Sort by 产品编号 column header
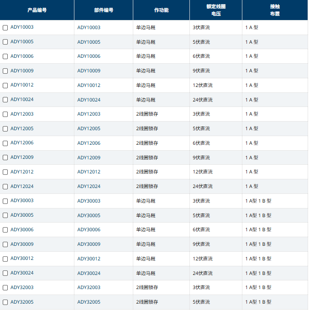The image size is (309, 310). [x=37, y=10]
